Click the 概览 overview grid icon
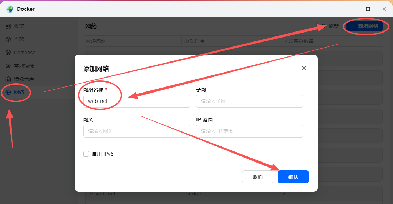393x204 pixels. point(8,26)
